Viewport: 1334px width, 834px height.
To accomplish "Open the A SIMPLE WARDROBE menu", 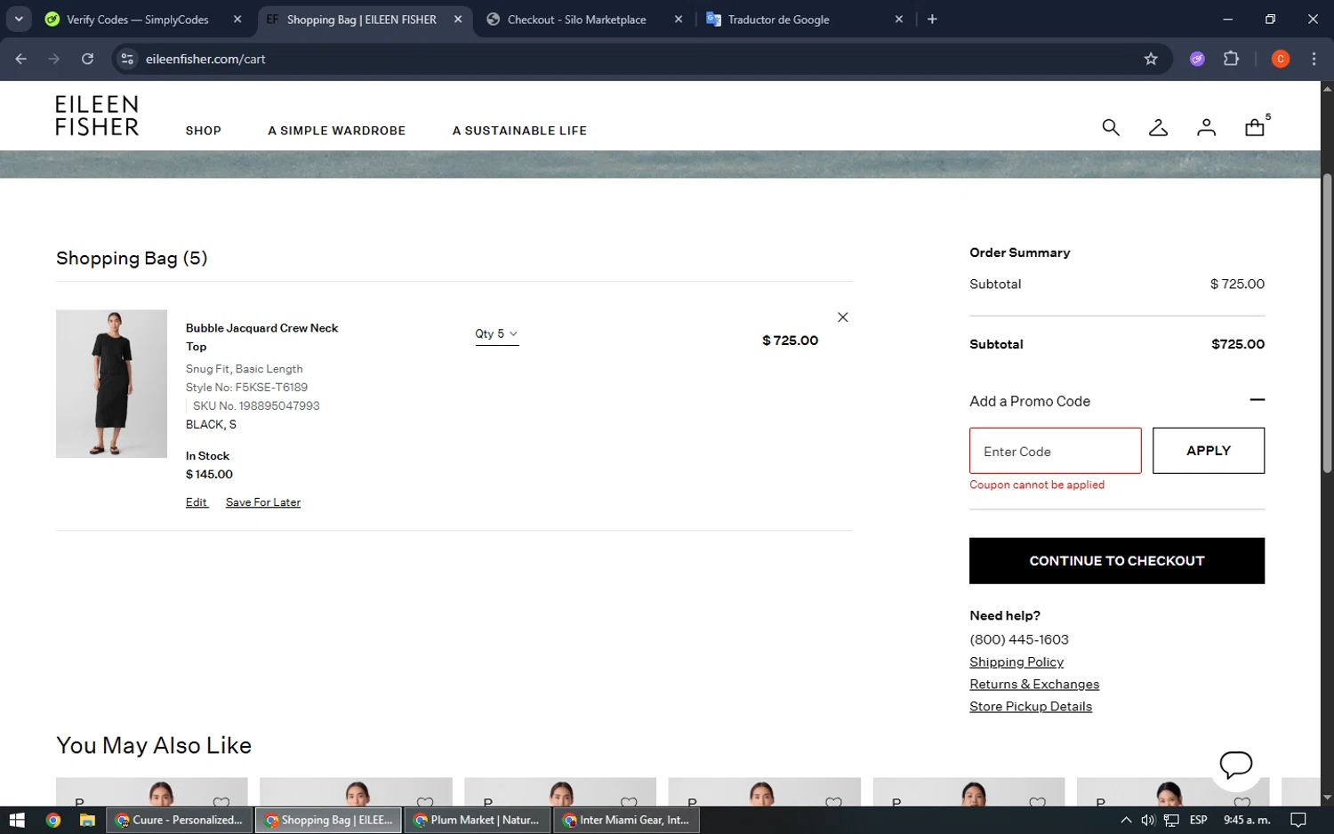I will tap(337, 131).
